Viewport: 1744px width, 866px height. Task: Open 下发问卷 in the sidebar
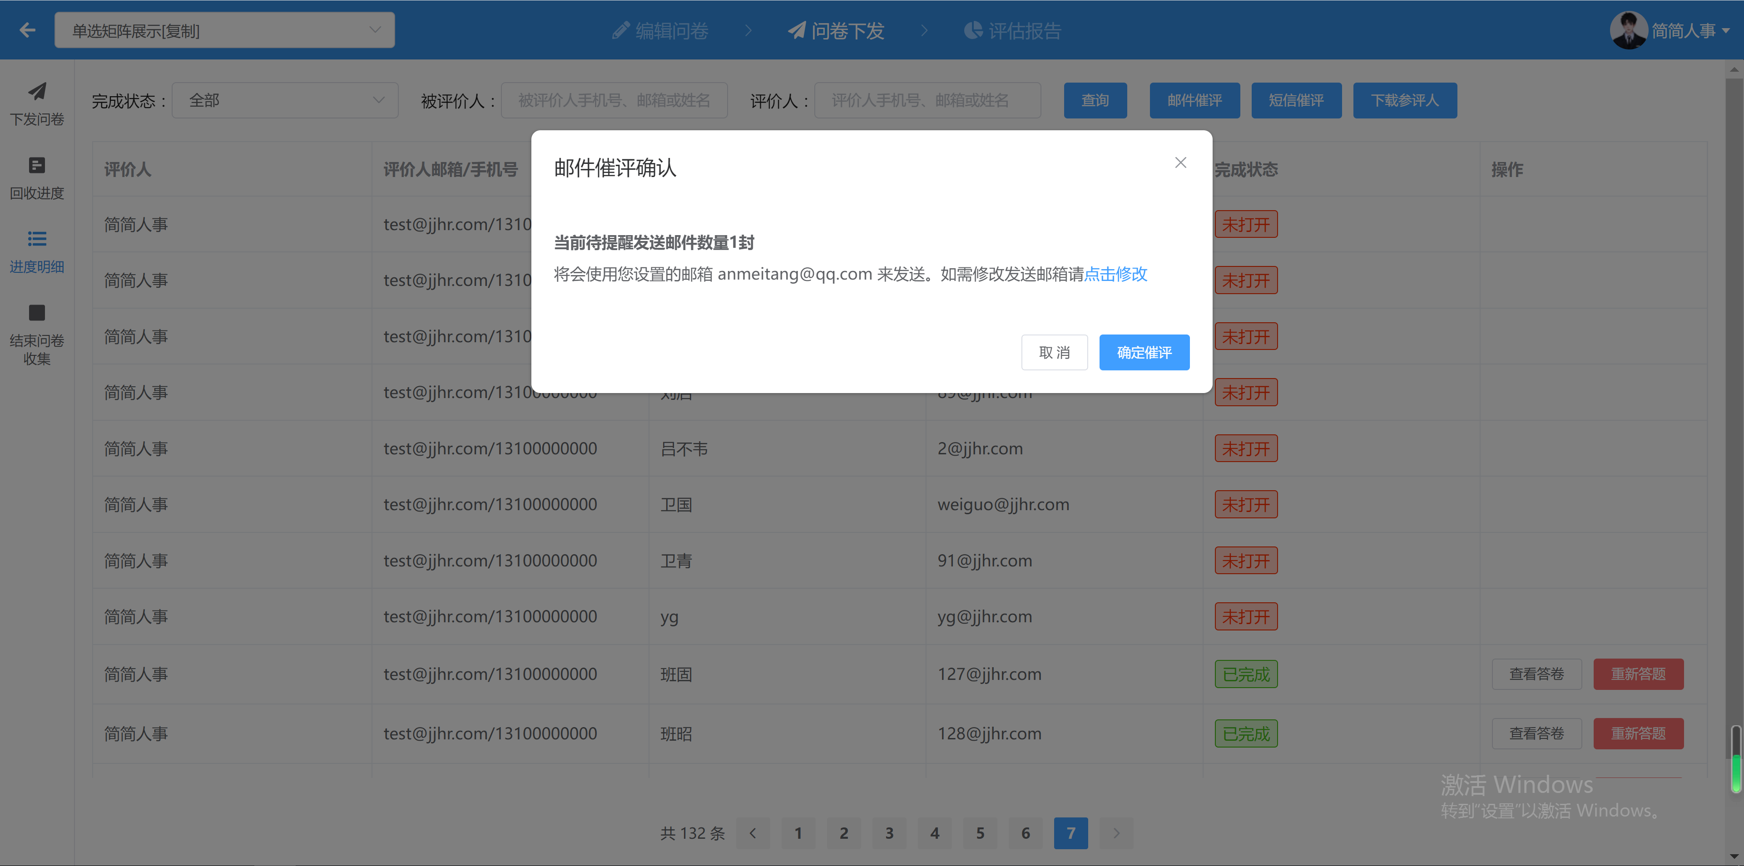click(x=36, y=104)
